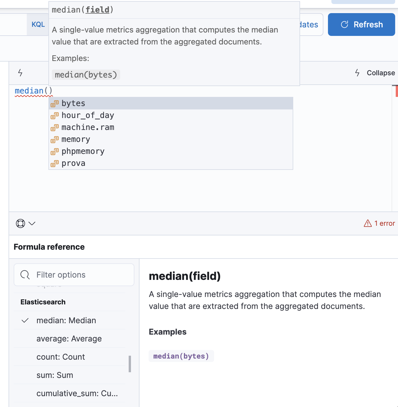Select count: Count in function list
The width and height of the screenshot is (398, 407).
point(61,357)
